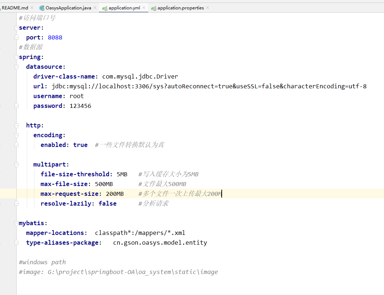This screenshot has height=295, width=384.
Task: Select the application.yml tab
Action: tap(124, 8)
